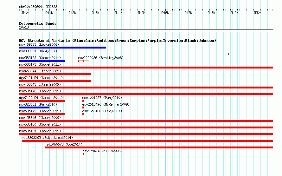282x176 pixels.
Task: Click the DGV Structural Variants track title
Action: 118,41
